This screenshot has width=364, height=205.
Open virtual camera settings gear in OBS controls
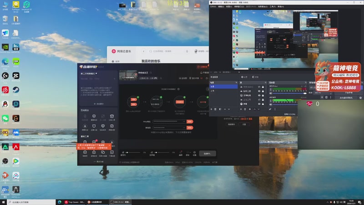point(360,98)
